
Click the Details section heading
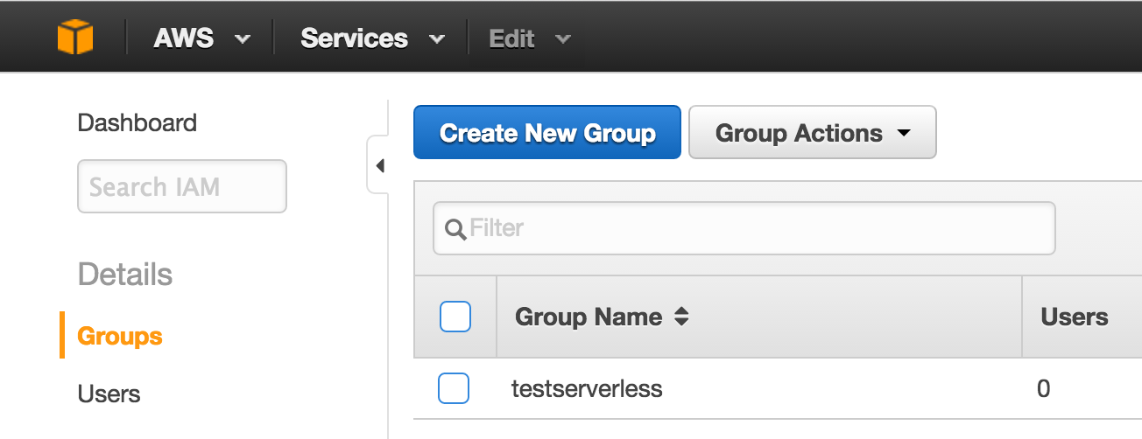coord(125,275)
